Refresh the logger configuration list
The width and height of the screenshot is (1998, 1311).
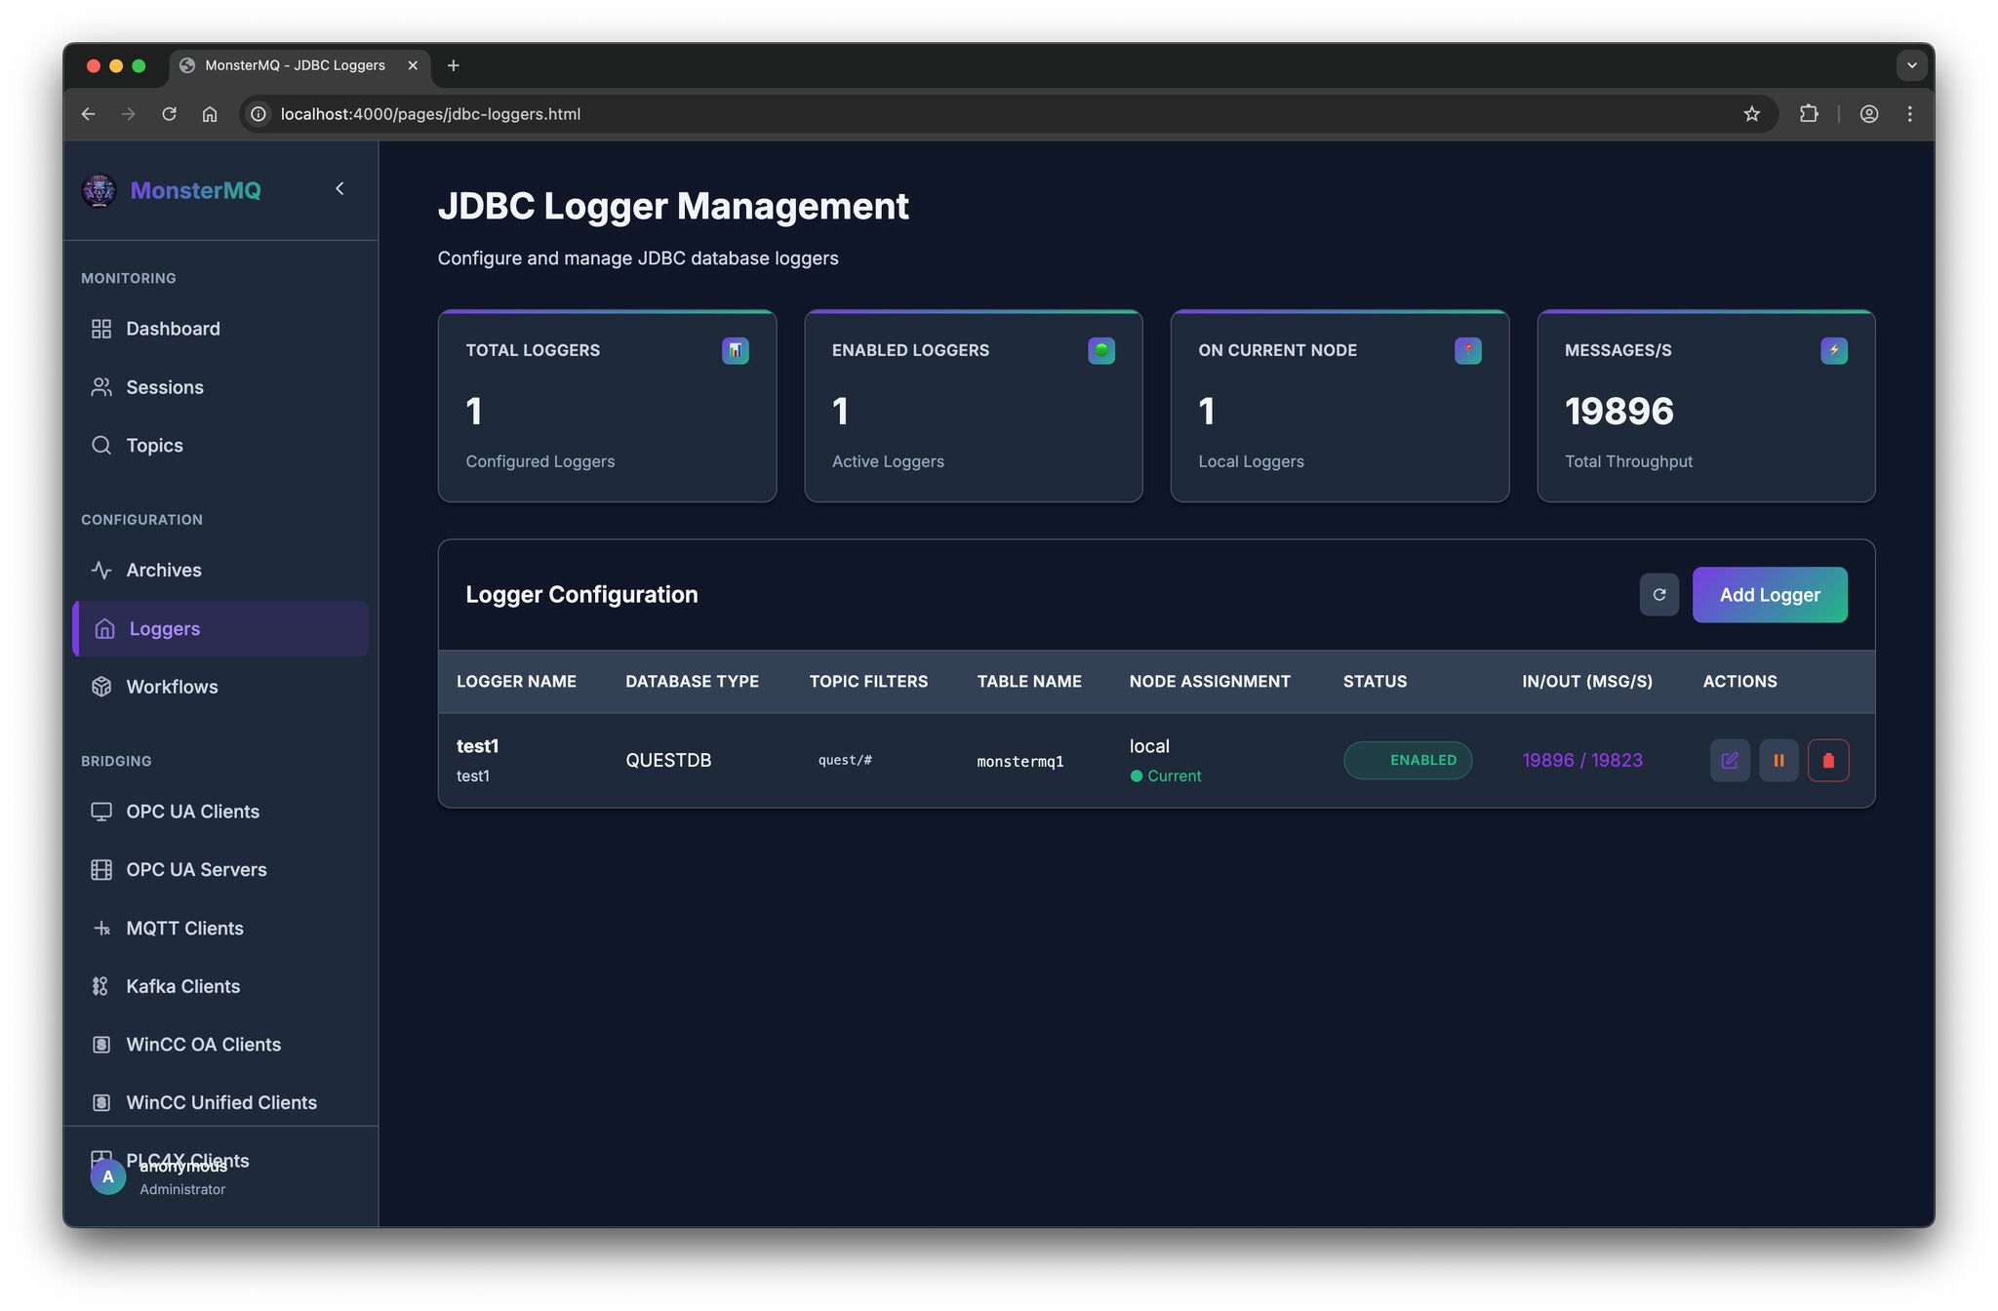click(x=1658, y=594)
